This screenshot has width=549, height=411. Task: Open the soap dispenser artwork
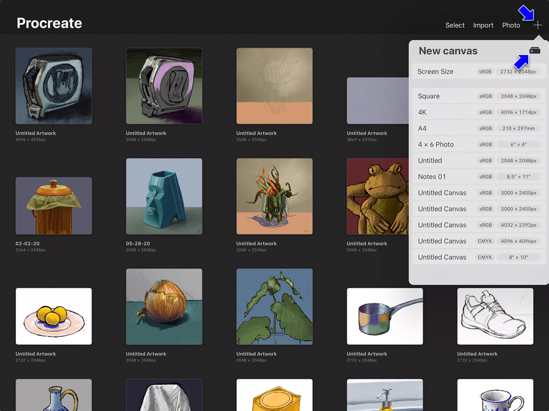385,395
